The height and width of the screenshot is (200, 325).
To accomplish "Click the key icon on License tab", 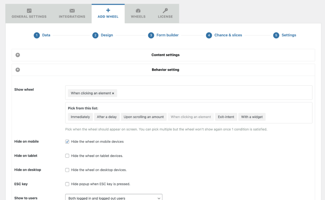I will [x=165, y=10].
